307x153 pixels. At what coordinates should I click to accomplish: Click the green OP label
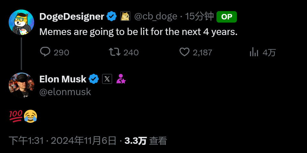click(226, 17)
